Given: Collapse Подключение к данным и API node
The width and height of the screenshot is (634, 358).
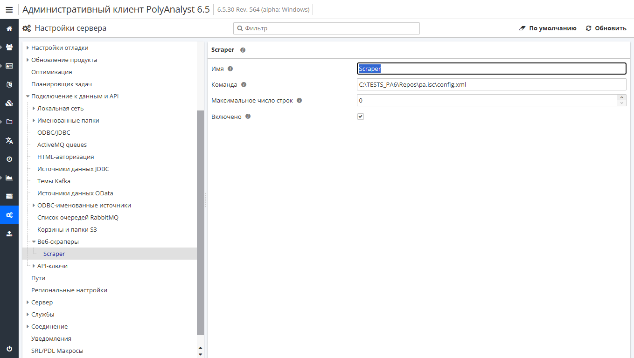Looking at the screenshot, I should click(28, 96).
